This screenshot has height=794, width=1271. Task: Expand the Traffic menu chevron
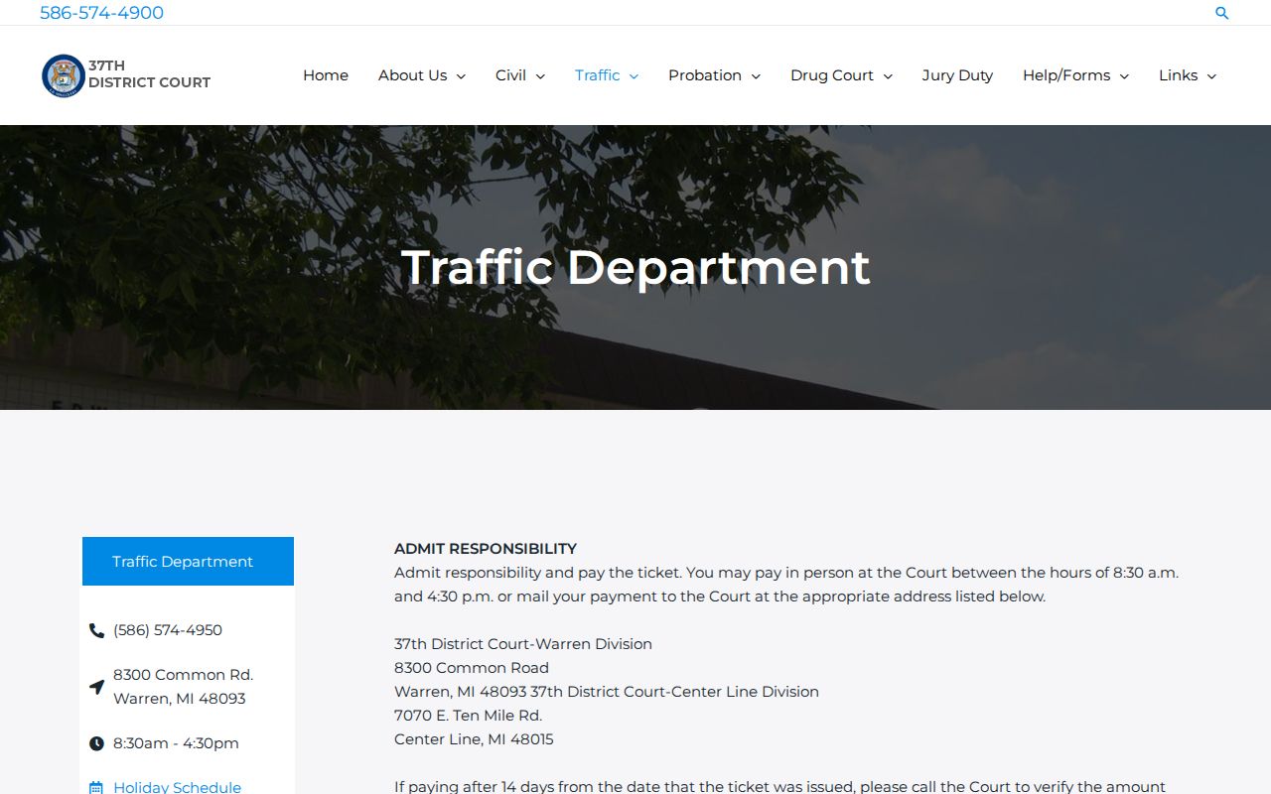(634, 76)
